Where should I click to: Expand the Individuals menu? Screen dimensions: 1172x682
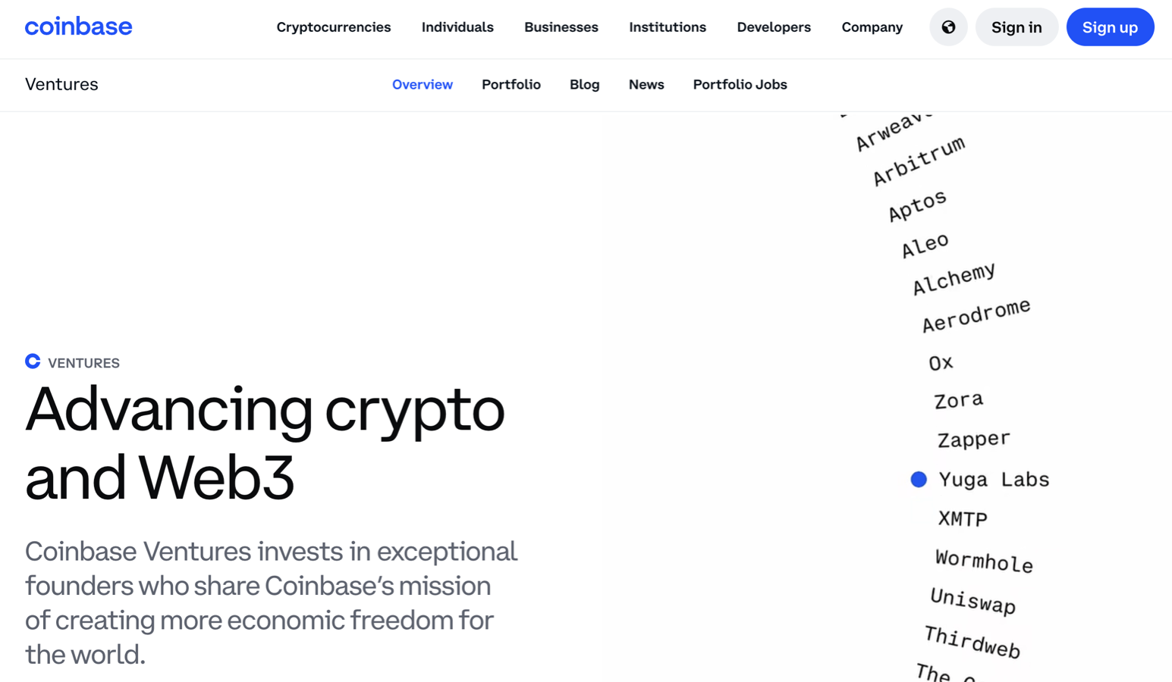tap(457, 27)
